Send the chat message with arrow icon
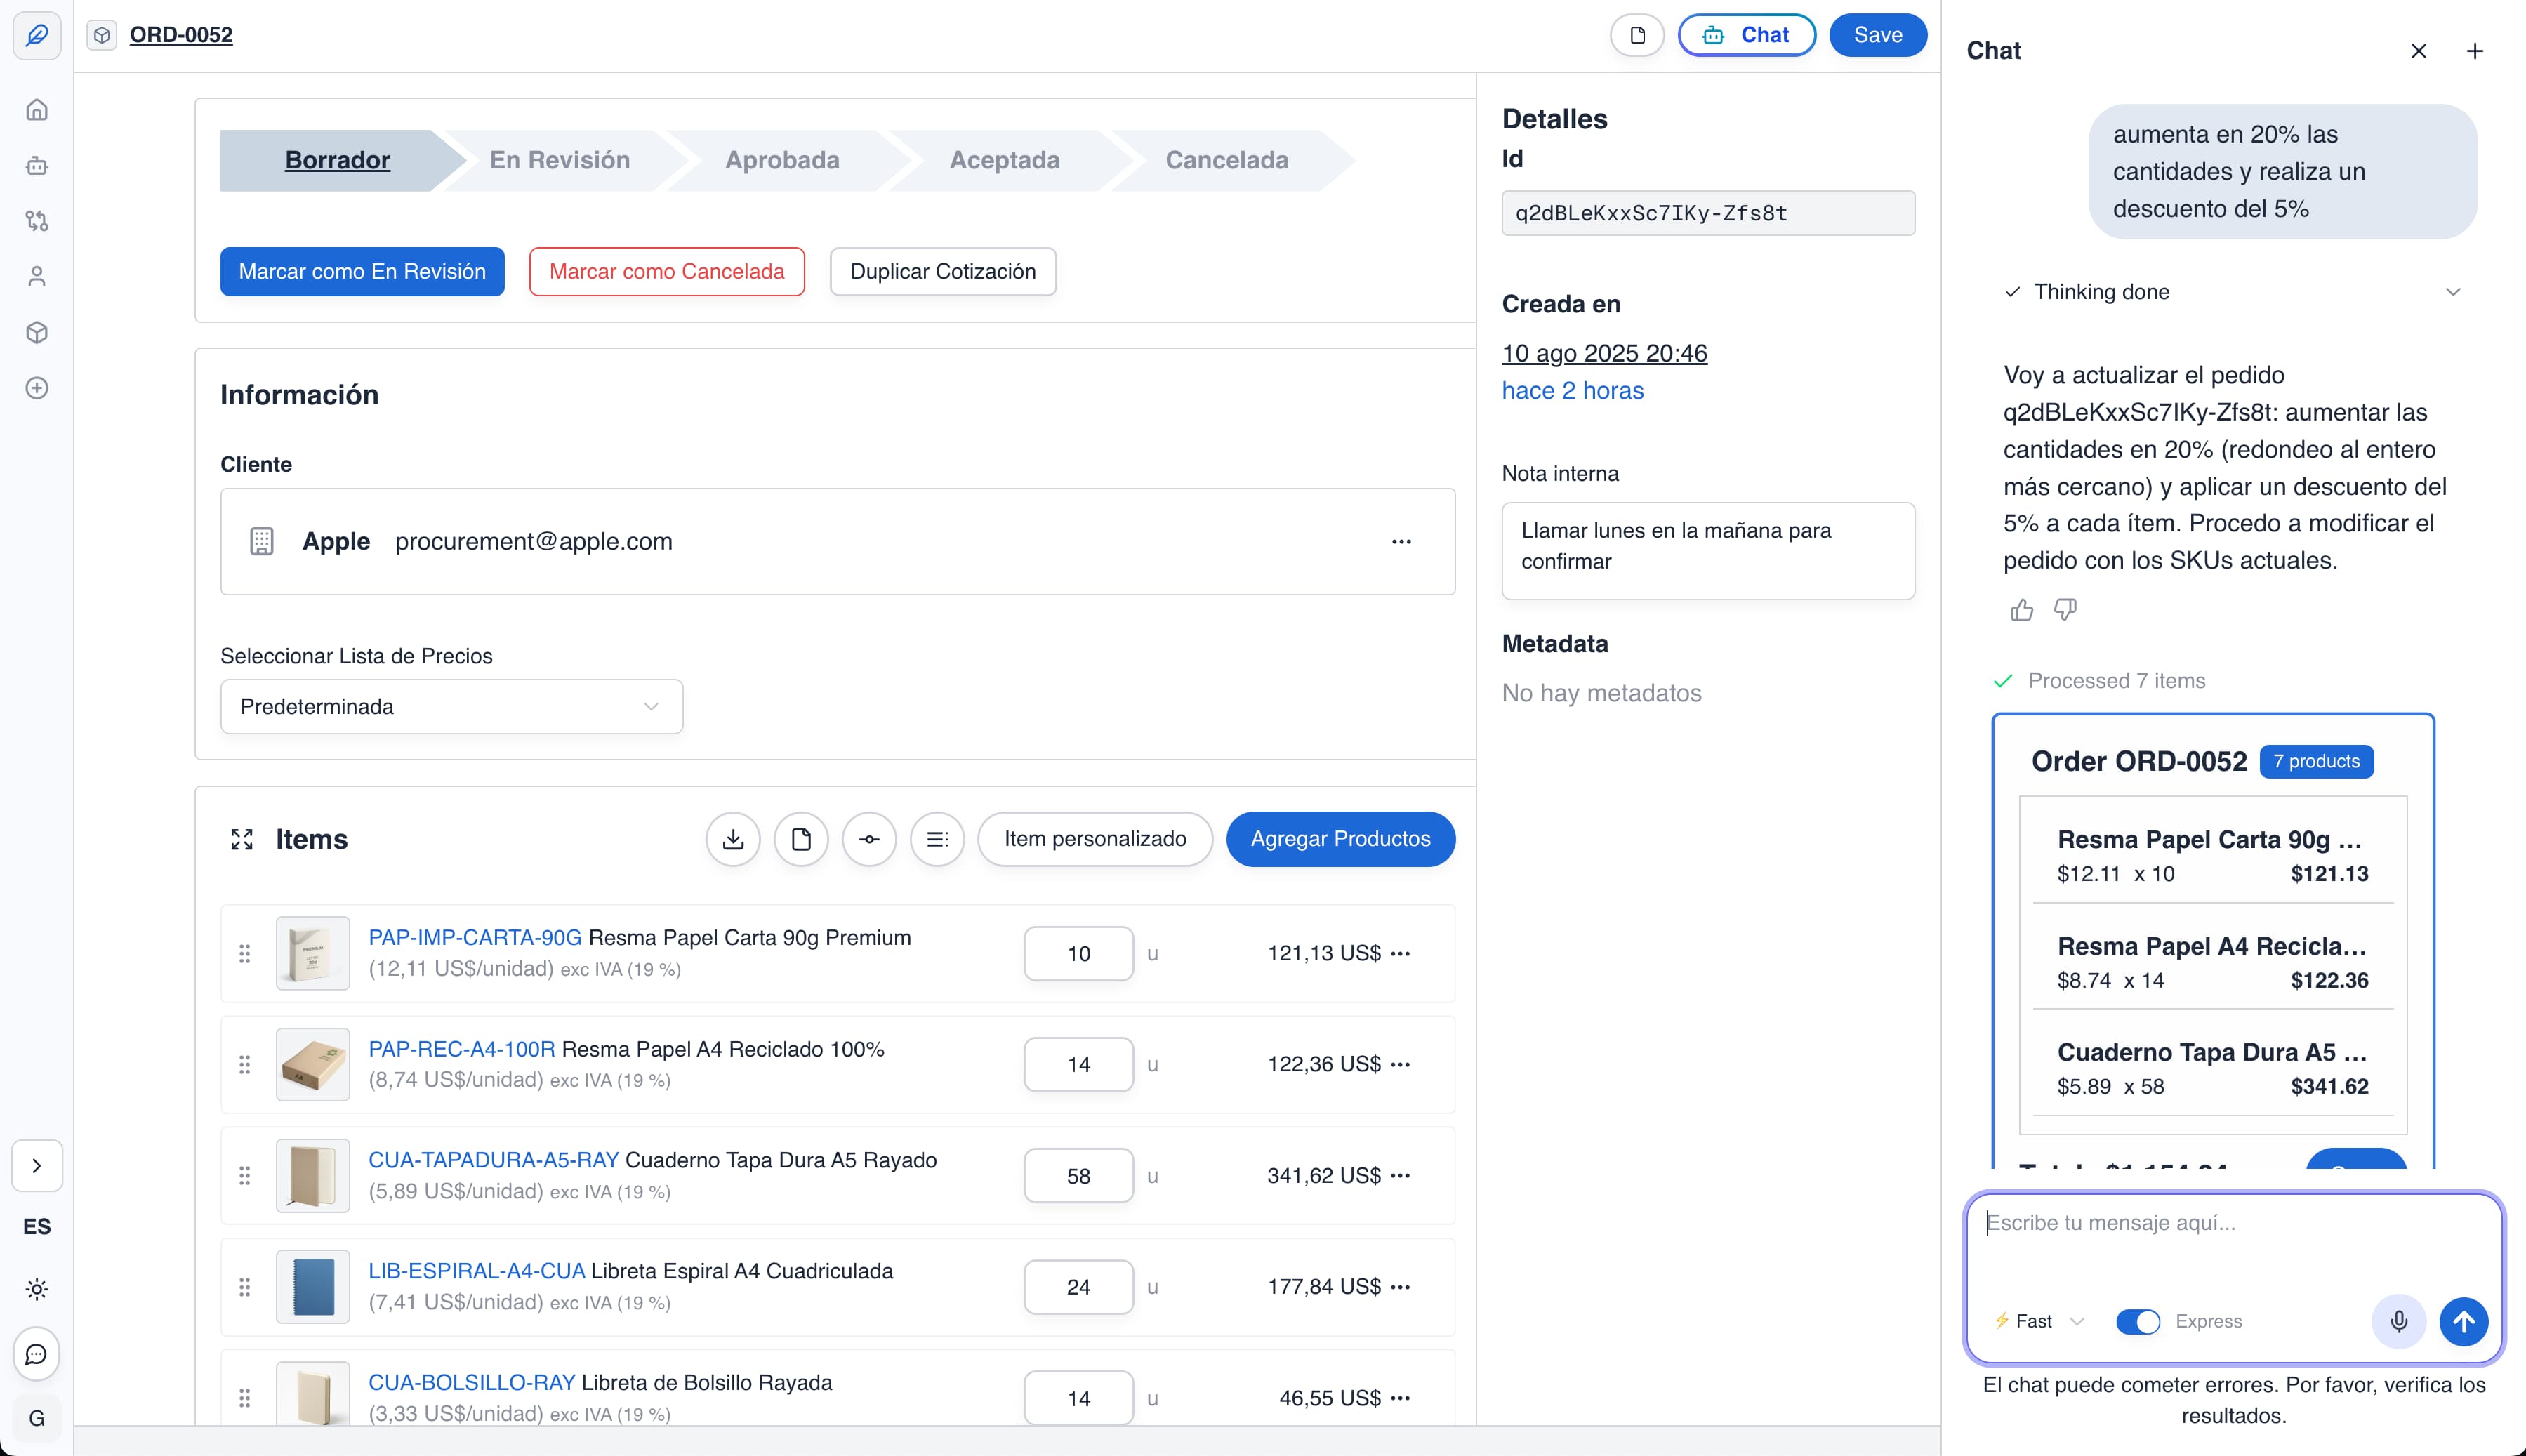The height and width of the screenshot is (1456, 2526). (x=2464, y=1321)
